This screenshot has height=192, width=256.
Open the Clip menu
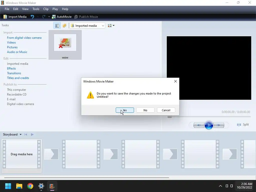pos(46,9)
